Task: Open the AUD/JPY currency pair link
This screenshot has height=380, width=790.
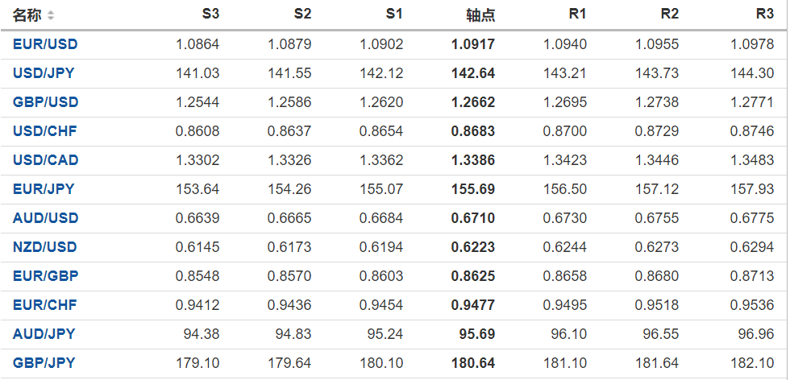Action: (44, 334)
